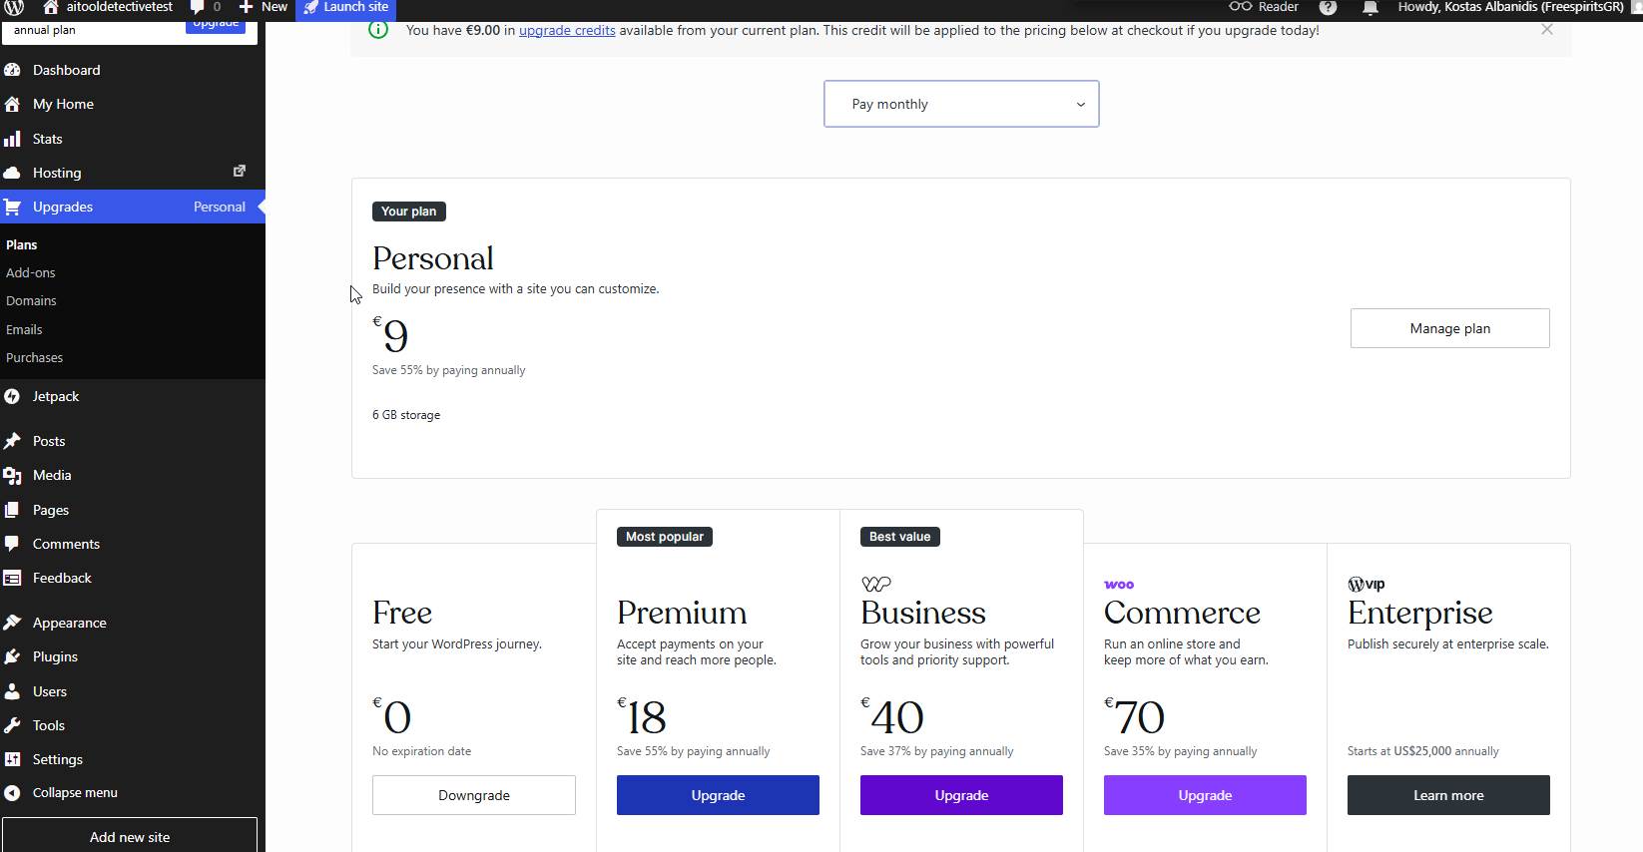Open the Emails submenu item
Viewport: 1643px width, 852px height.
coord(24,329)
